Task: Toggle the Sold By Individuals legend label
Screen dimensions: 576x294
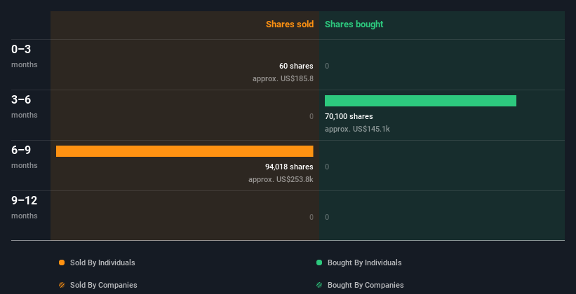Action: tap(102, 262)
